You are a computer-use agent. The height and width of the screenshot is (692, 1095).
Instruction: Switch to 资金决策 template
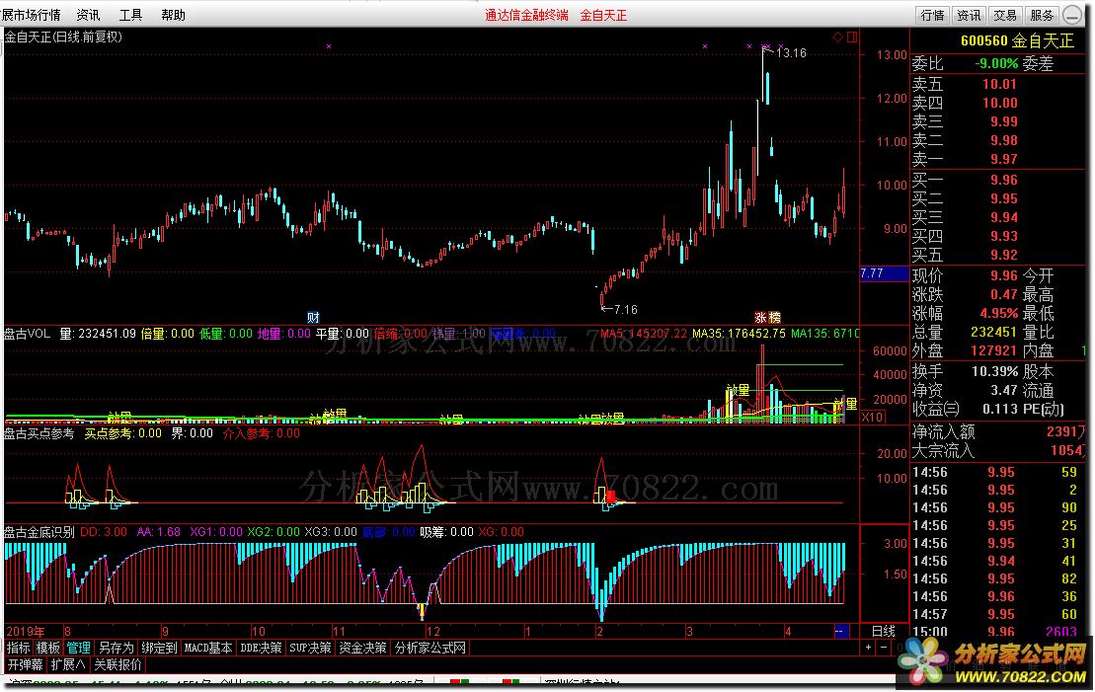coord(362,648)
